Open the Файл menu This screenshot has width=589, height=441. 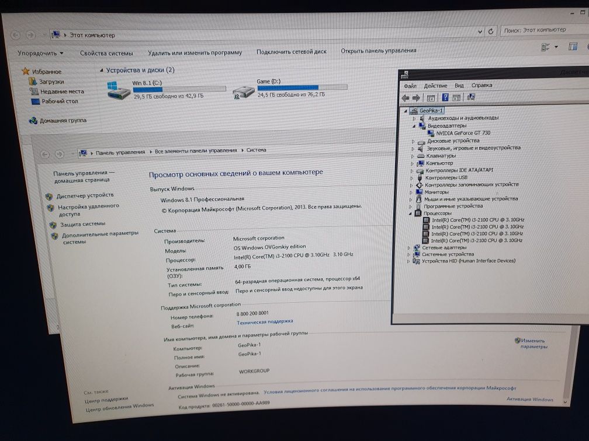click(x=410, y=86)
